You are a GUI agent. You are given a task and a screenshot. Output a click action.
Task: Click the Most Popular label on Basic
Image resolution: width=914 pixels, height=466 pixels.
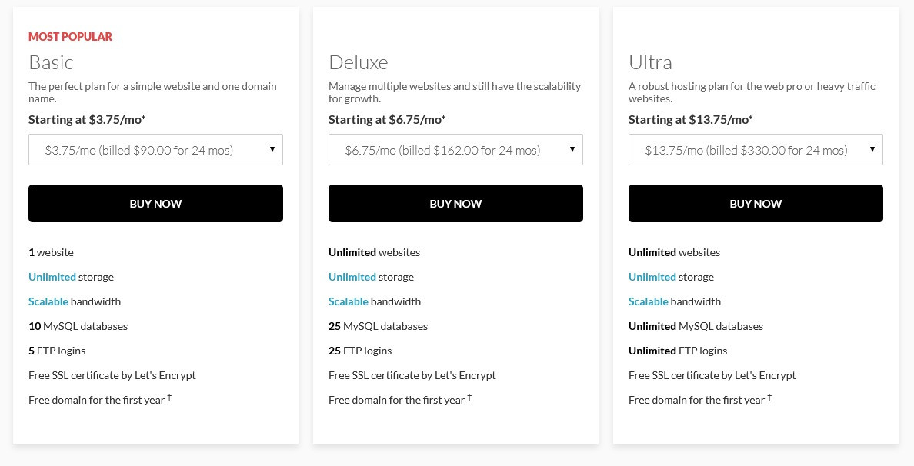(x=70, y=37)
